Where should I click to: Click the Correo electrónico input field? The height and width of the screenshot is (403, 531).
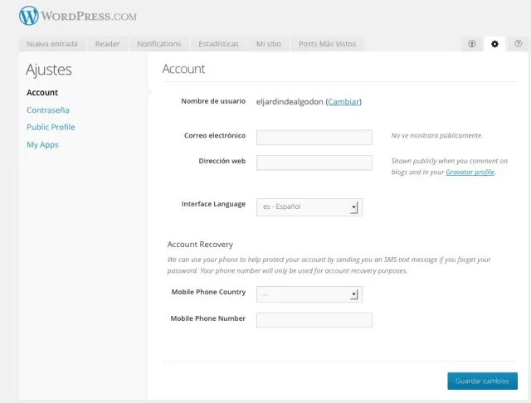coord(314,138)
